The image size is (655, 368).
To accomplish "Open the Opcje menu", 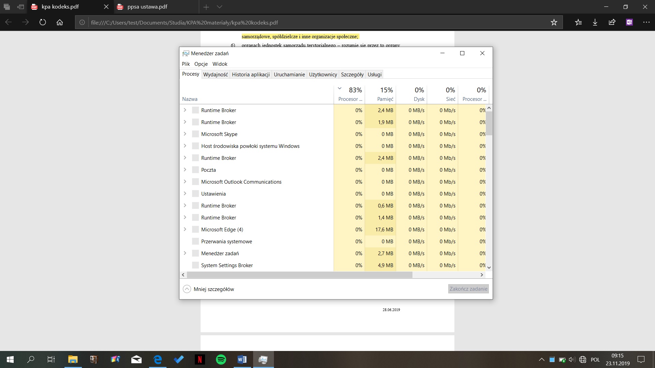I will [201, 64].
